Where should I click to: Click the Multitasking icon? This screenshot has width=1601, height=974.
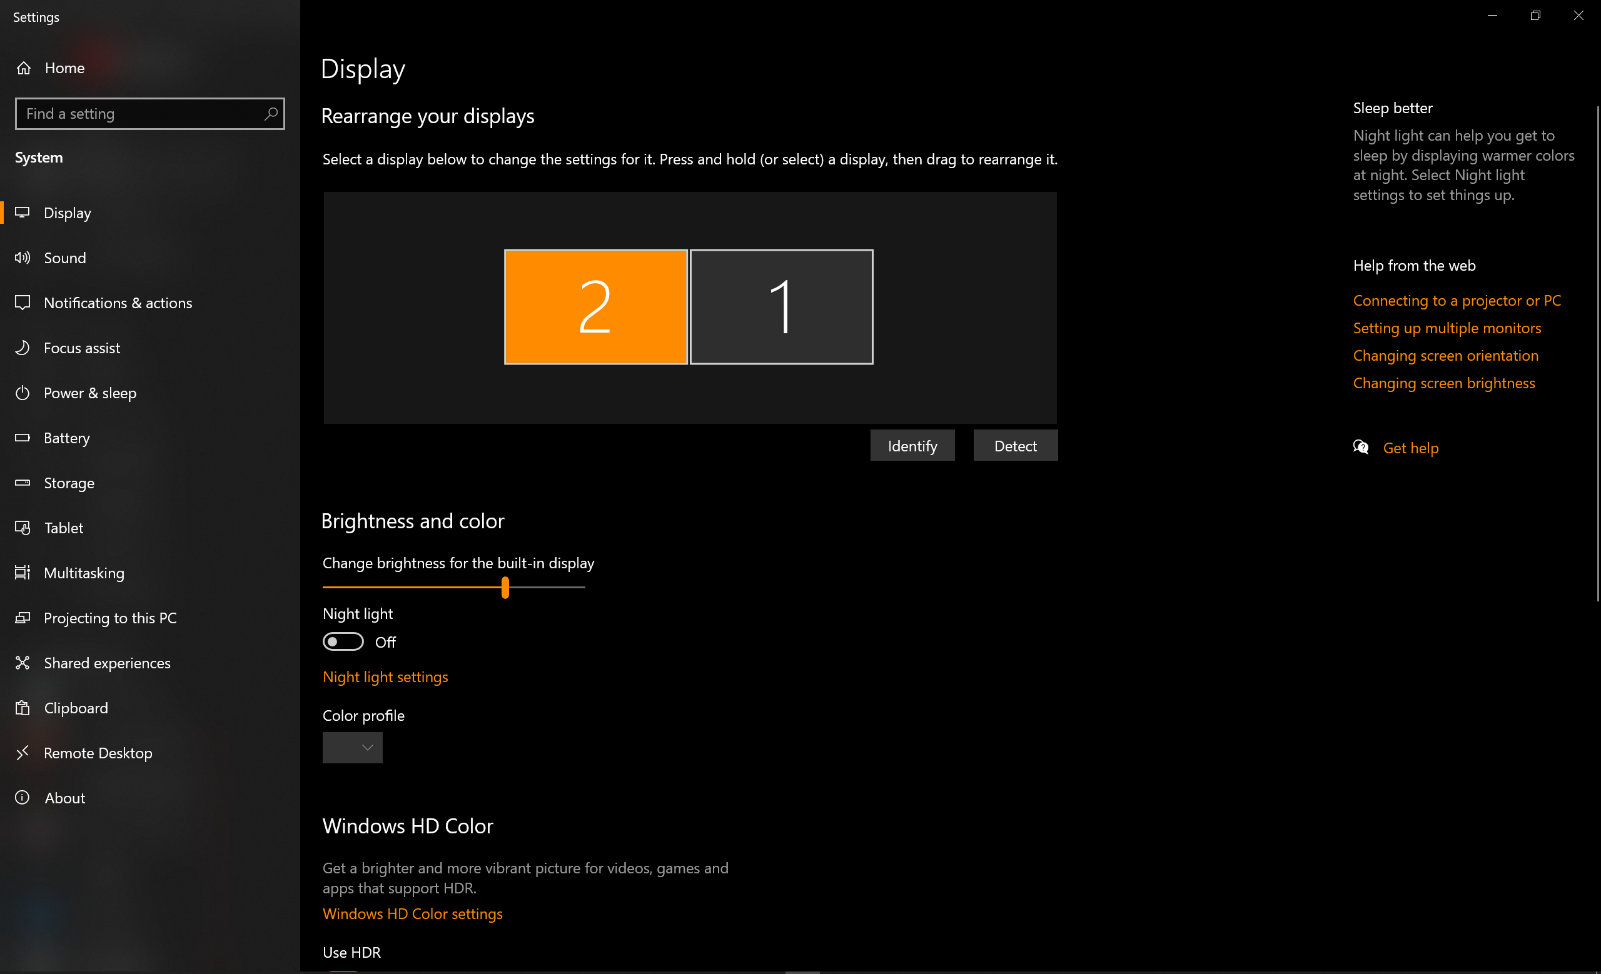(23, 573)
